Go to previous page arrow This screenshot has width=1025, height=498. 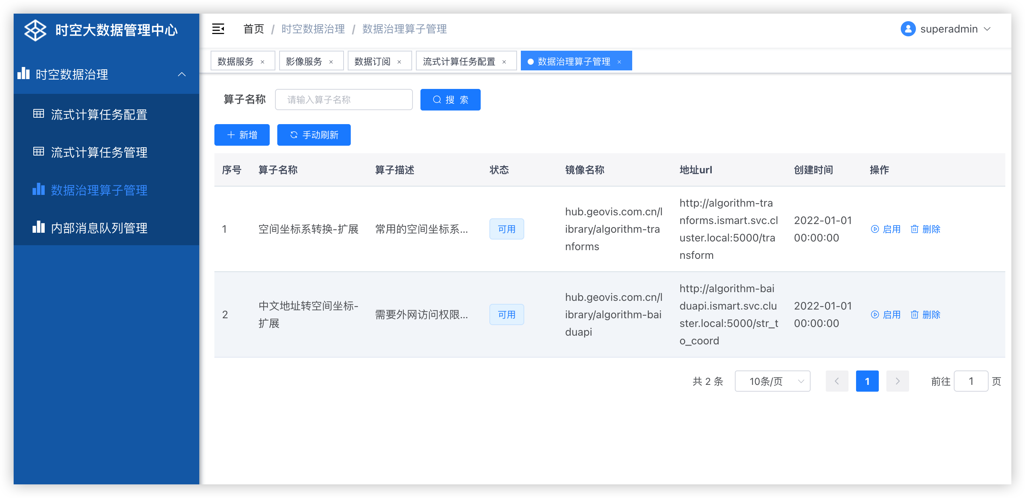pyautogui.click(x=837, y=381)
